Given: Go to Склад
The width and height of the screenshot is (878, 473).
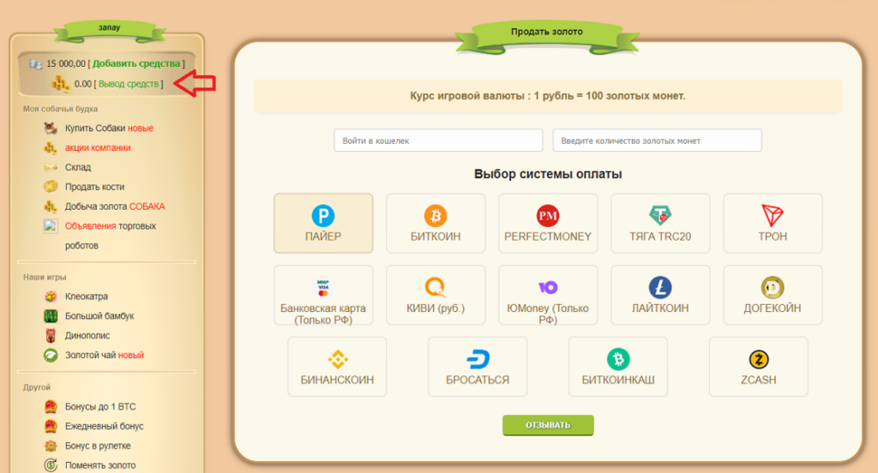Looking at the screenshot, I should click(78, 167).
